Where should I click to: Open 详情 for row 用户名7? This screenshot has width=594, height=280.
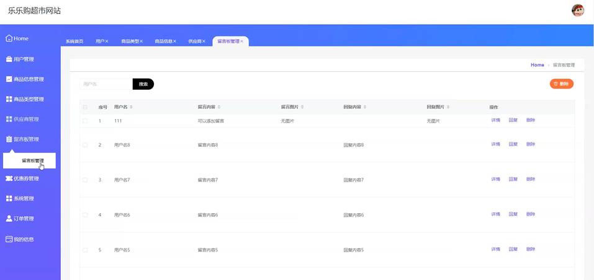pos(495,179)
